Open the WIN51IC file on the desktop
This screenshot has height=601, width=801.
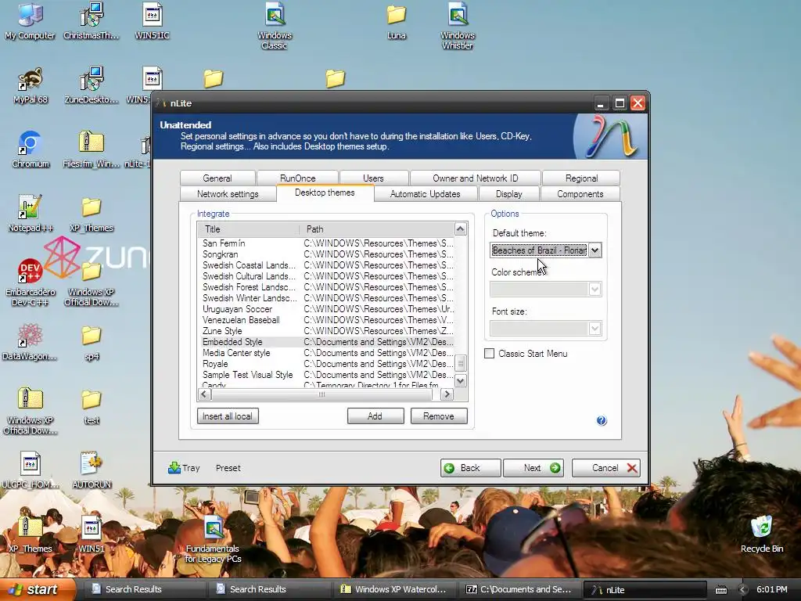pyautogui.click(x=153, y=20)
